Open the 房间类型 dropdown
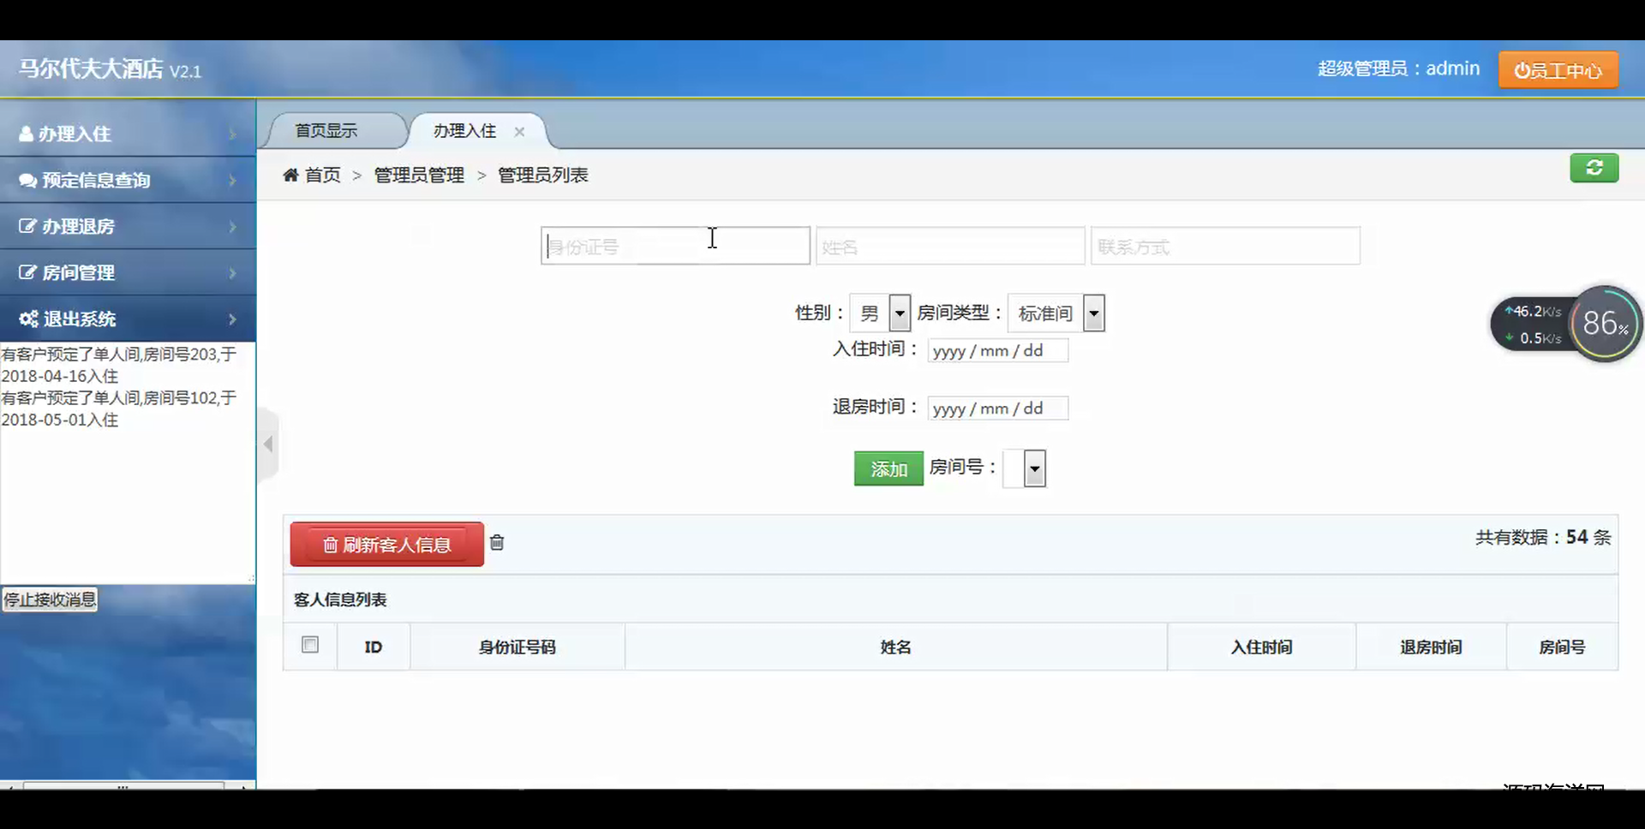This screenshot has height=829, width=1645. 1056,313
